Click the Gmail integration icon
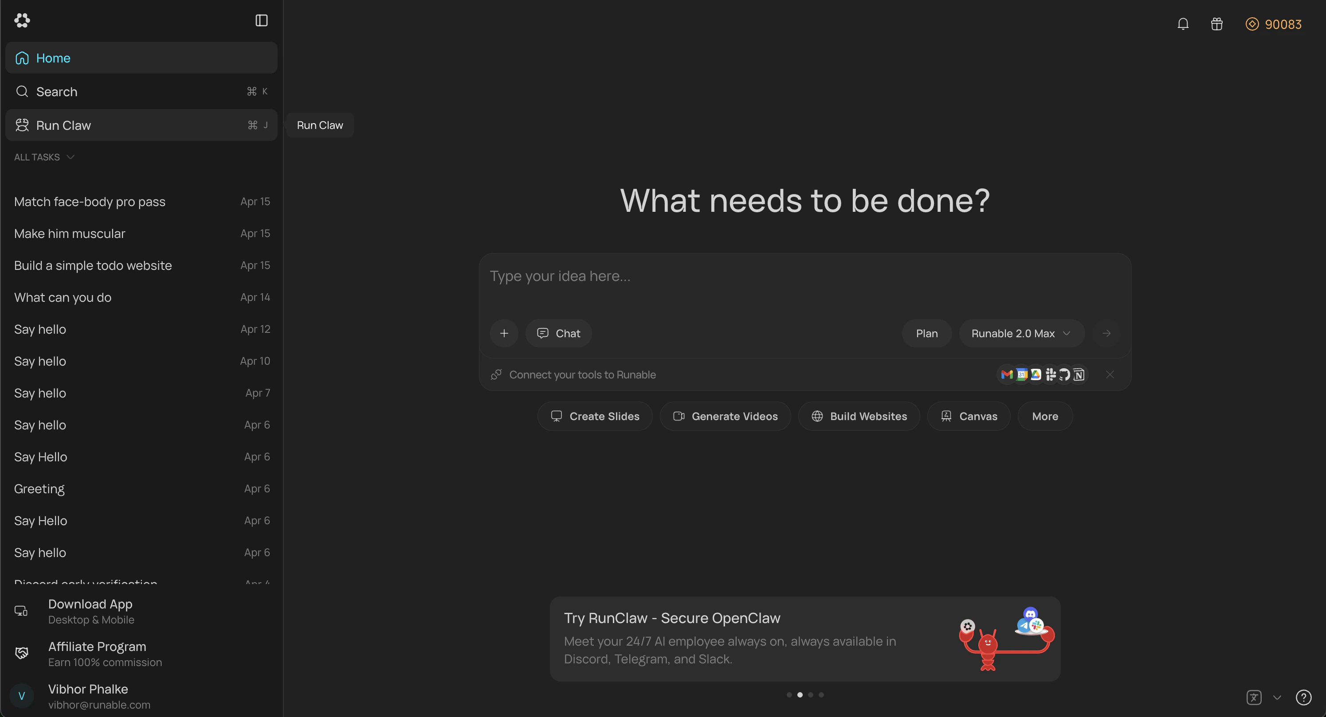Viewport: 1326px width, 717px height. pos(1007,375)
